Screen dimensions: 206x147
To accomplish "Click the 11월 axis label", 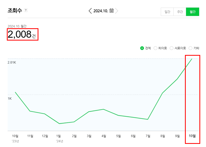I will 30,136.
